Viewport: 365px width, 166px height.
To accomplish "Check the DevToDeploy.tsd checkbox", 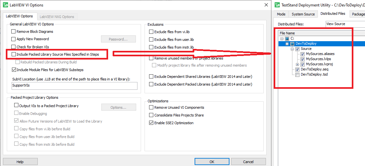I will (x=298, y=75).
